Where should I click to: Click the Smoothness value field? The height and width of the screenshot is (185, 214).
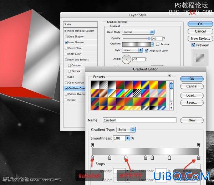click(119, 138)
